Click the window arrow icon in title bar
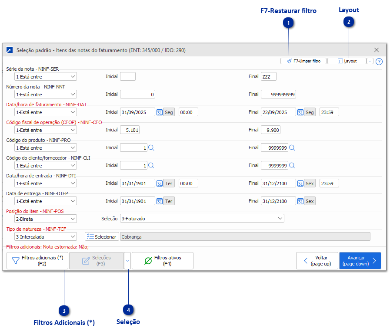The image size is (390, 334). (x=9, y=50)
